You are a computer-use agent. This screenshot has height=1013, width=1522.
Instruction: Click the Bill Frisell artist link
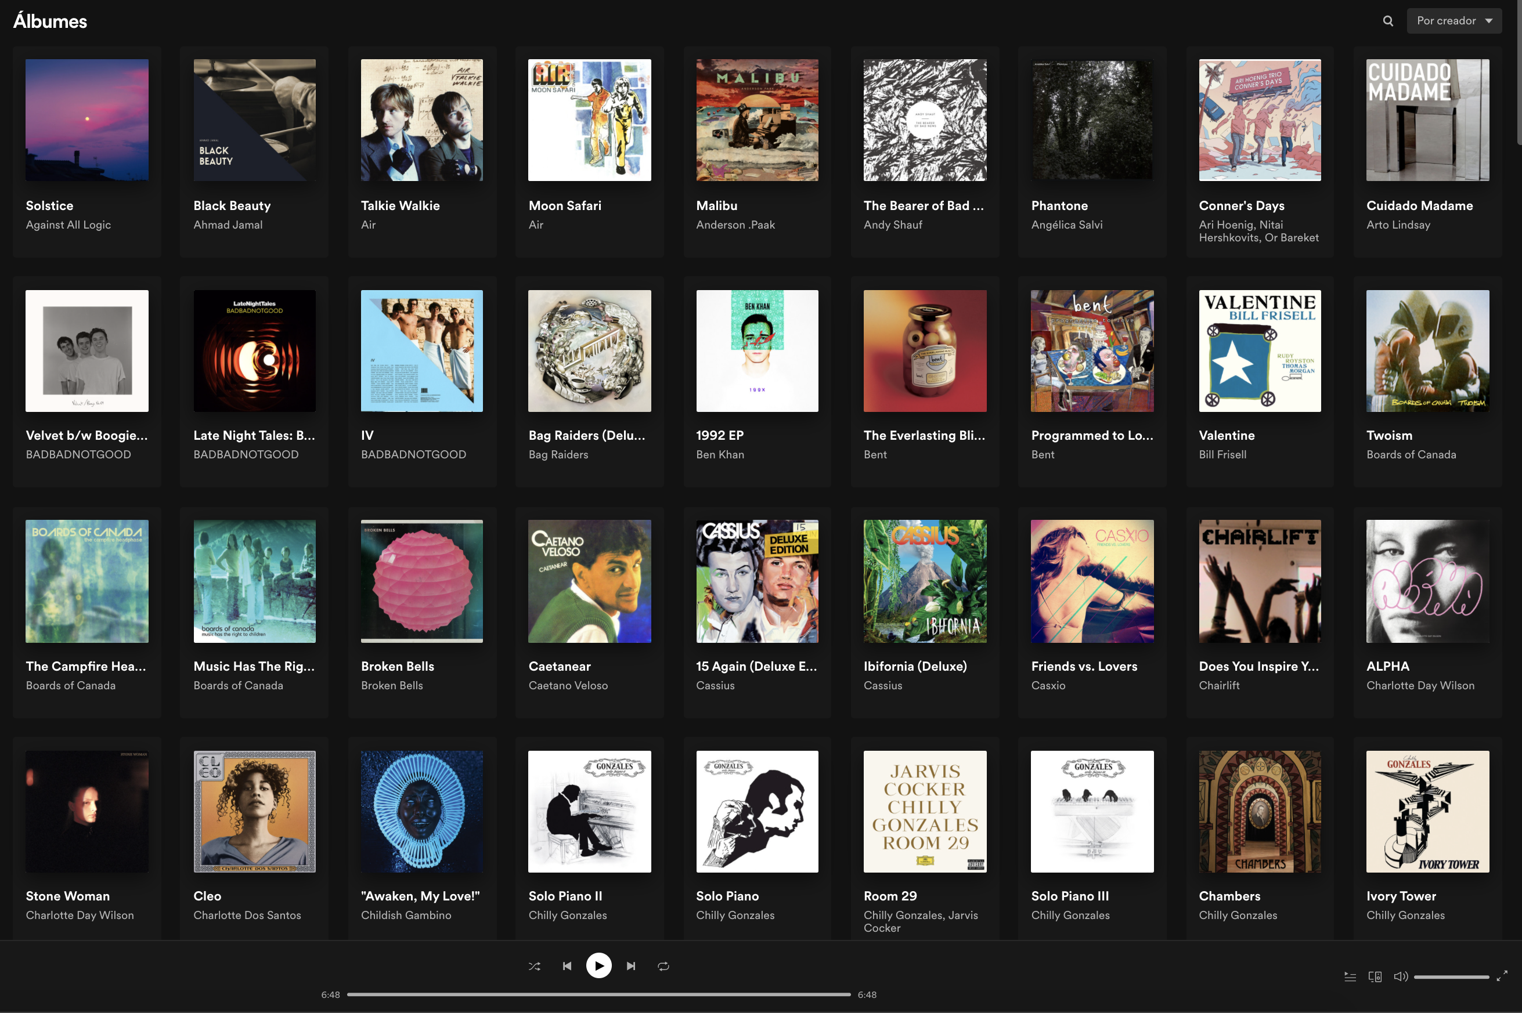(x=1222, y=455)
